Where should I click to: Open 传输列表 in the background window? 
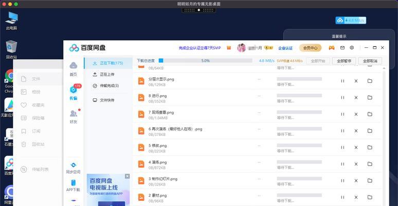pos(40,169)
